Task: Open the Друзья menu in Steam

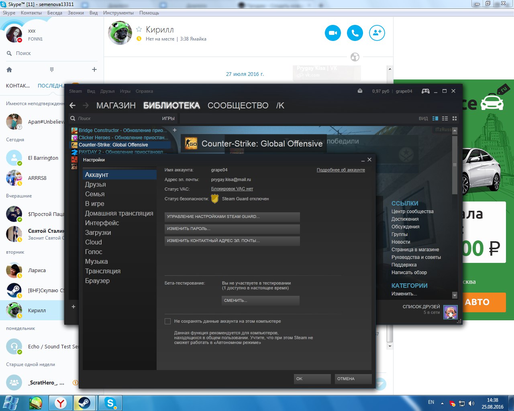Action: point(108,91)
